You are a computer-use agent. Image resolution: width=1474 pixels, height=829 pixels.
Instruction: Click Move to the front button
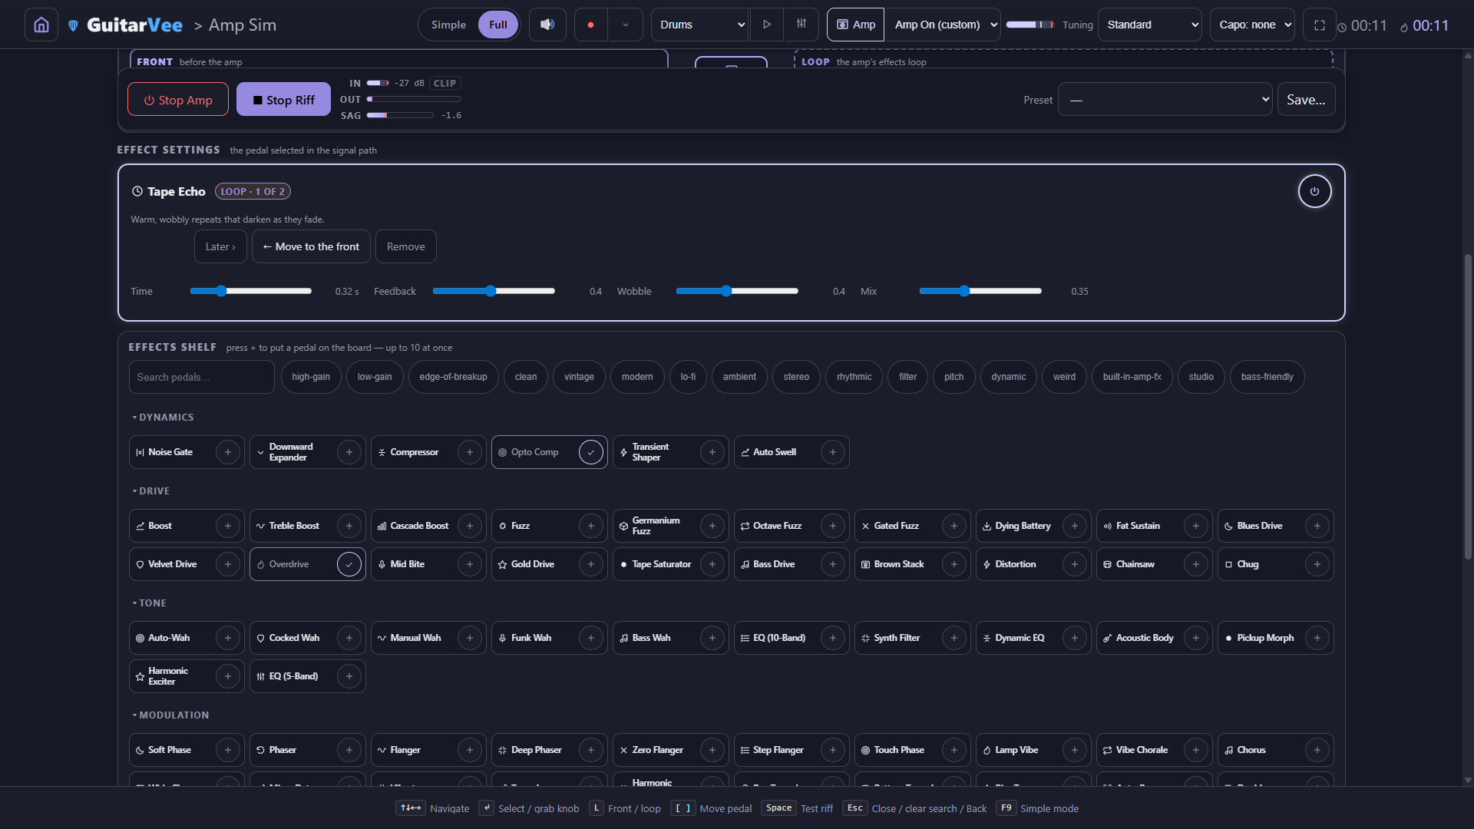pos(311,246)
